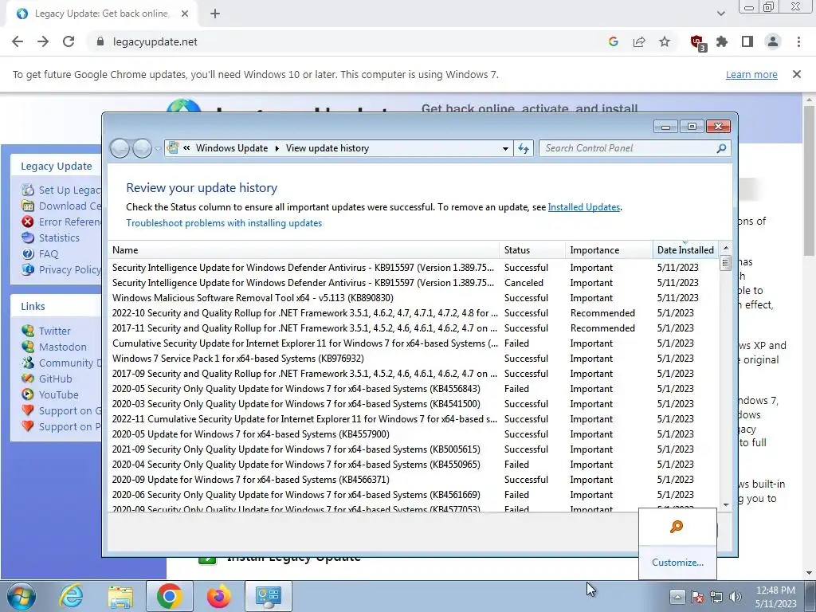
Task: Sort by Date Installed column header
Action: [x=685, y=250]
